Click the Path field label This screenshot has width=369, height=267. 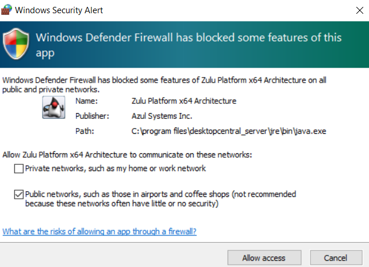pos(84,131)
